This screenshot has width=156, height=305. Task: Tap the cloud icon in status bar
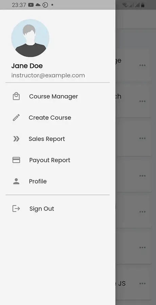tap(38, 5)
